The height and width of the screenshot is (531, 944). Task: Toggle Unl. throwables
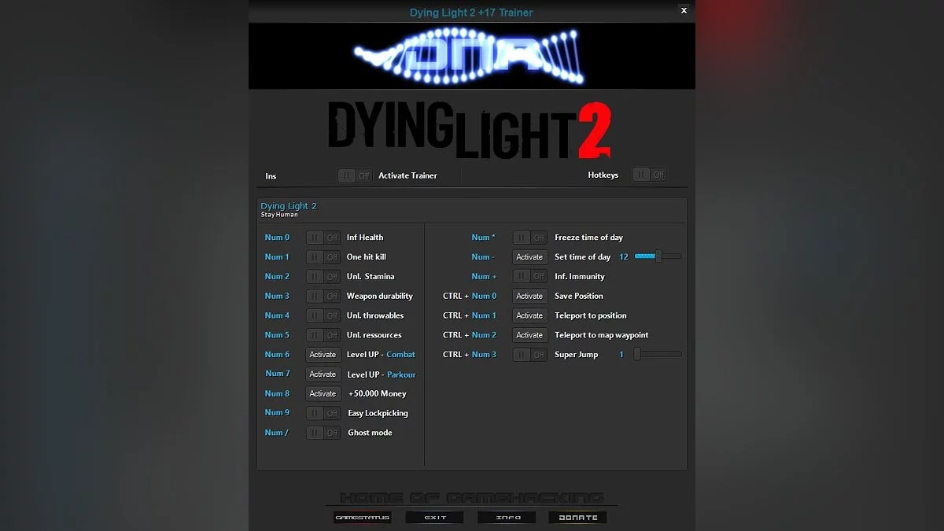pos(323,315)
